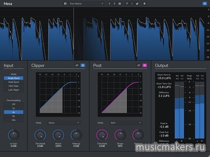
Task: Save the current preset
Action: (120, 4)
